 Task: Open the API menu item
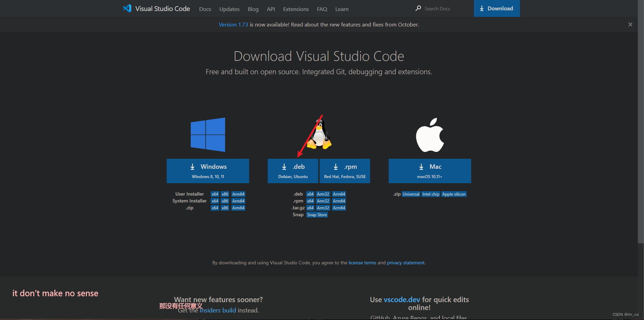(271, 9)
